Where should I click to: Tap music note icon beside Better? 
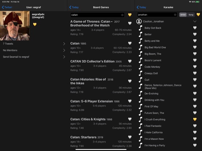[141, 34]
